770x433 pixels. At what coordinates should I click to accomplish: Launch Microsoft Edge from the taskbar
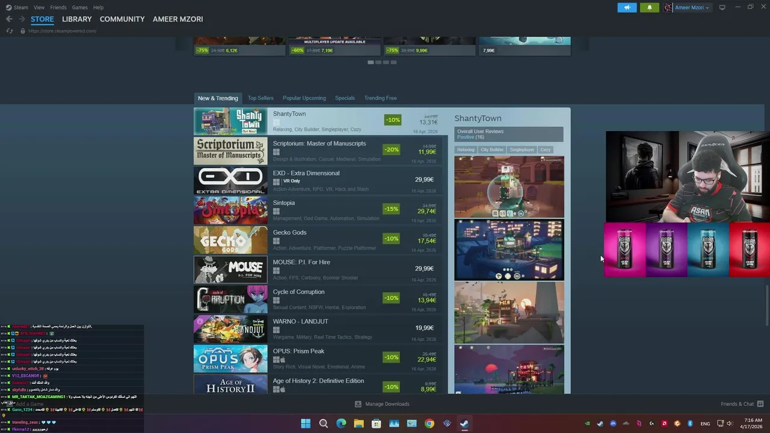tap(341, 423)
